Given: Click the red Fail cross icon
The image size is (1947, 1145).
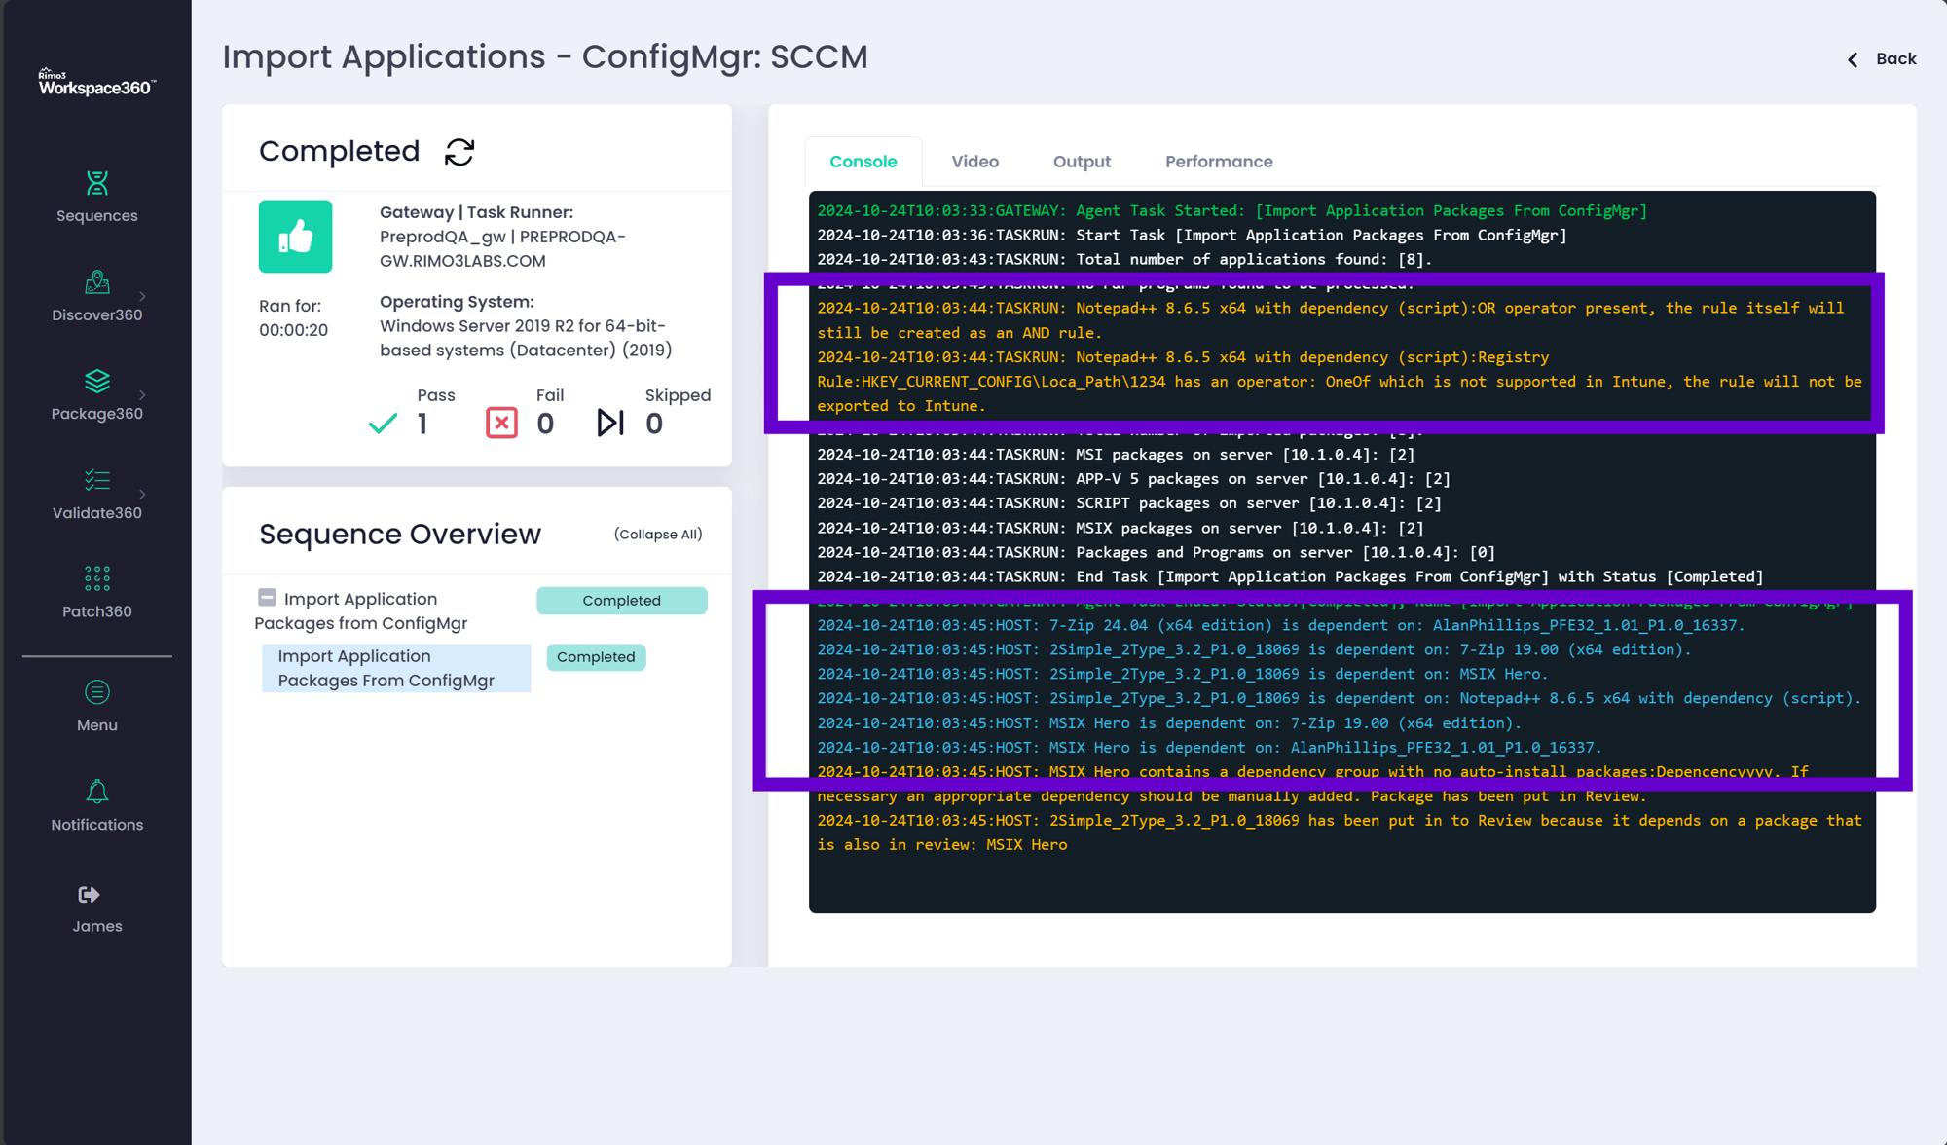Looking at the screenshot, I should point(501,423).
